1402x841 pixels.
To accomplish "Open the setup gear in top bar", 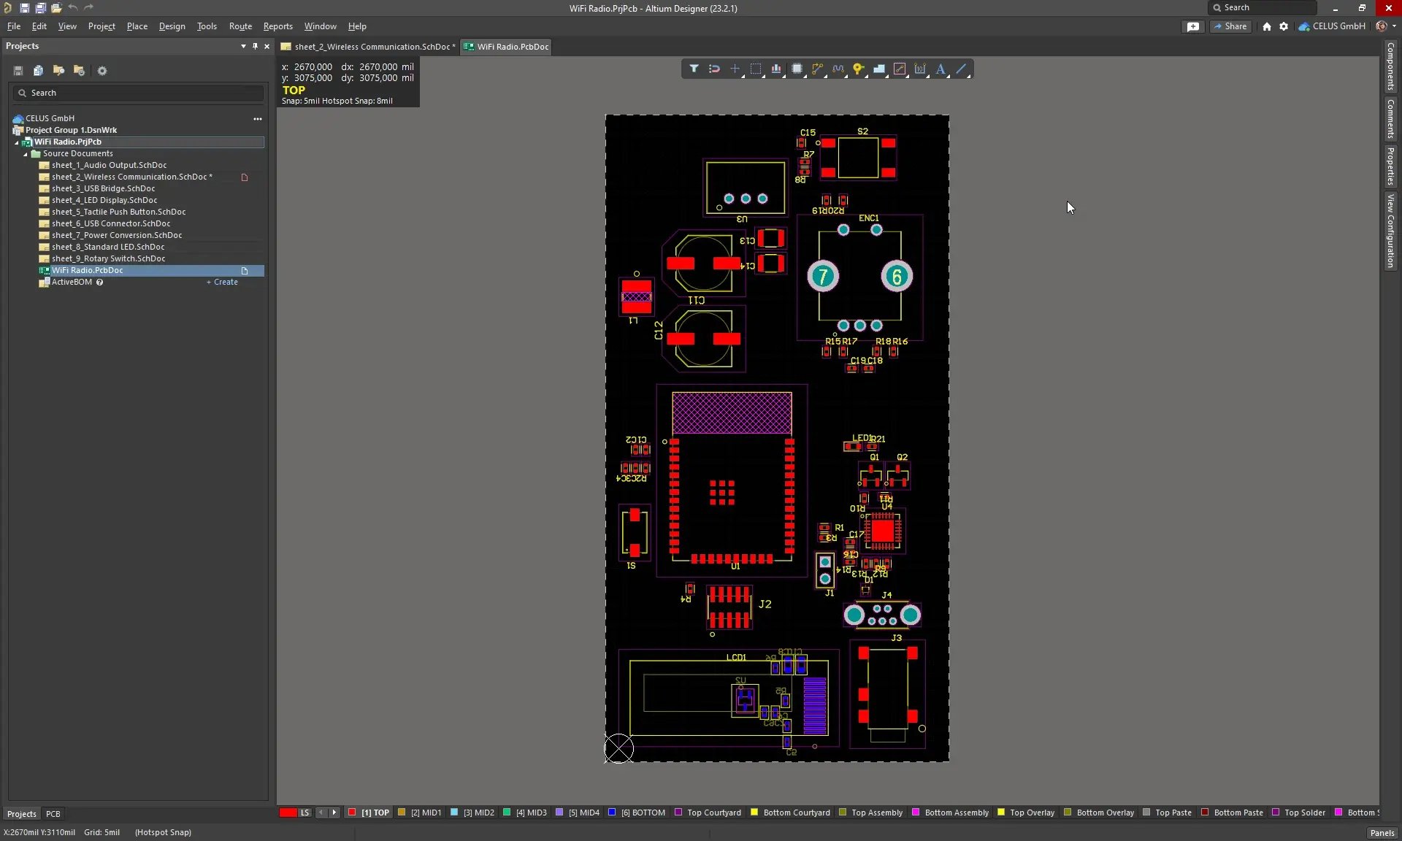I will [x=1284, y=26].
